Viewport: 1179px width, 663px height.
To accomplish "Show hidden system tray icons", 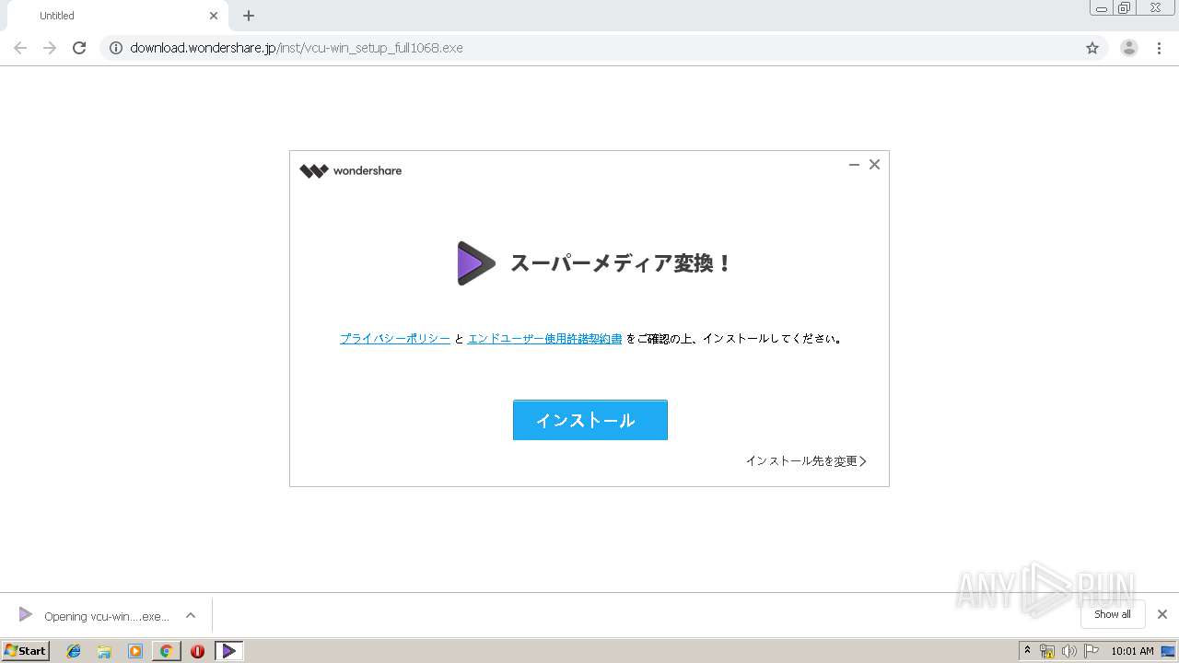I will pyautogui.click(x=1028, y=651).
